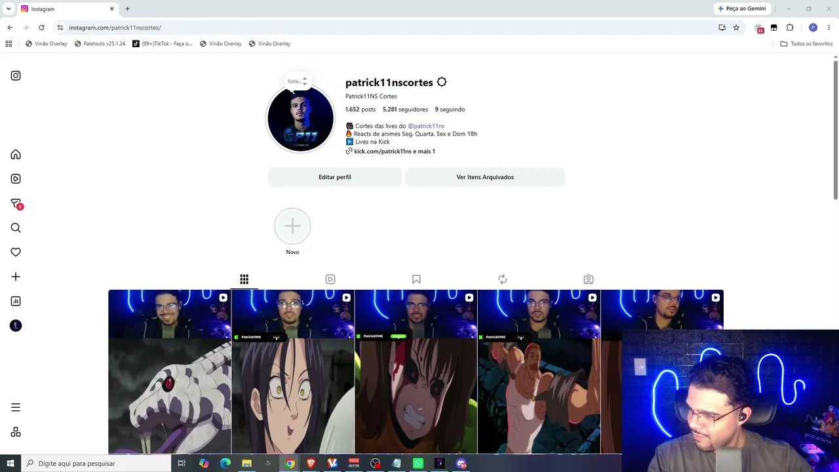Open Paletools v25.1.24 bookmark
The width and height of the screenshot is (839, 472).
(x=100, y=44)
